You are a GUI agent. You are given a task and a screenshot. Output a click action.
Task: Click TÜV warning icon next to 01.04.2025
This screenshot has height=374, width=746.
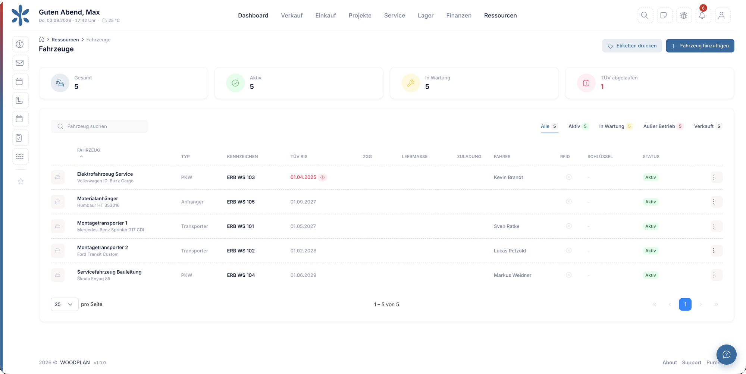click(323, 177)
